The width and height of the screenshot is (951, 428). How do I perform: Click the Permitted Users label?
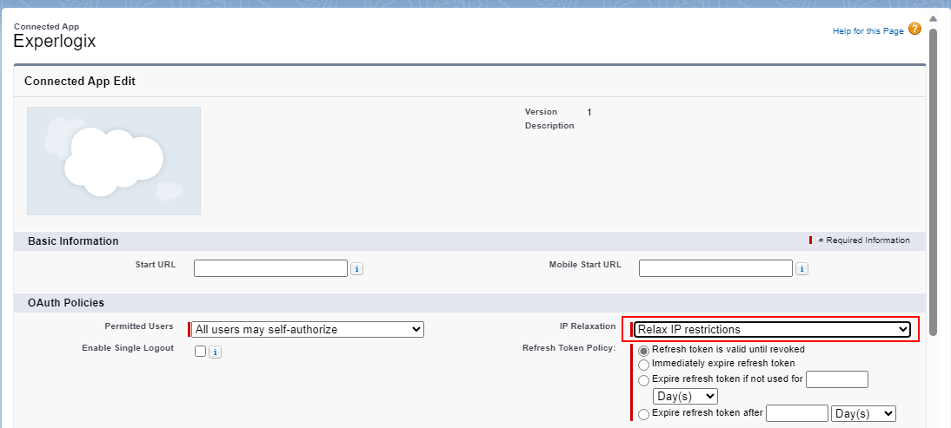point(139,326)
